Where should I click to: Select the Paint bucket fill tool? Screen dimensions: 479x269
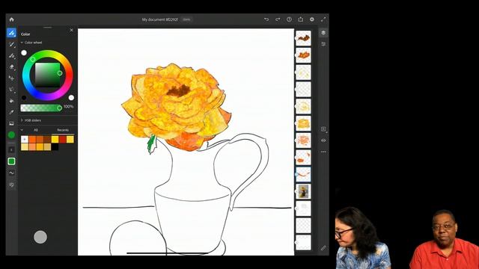12,101
